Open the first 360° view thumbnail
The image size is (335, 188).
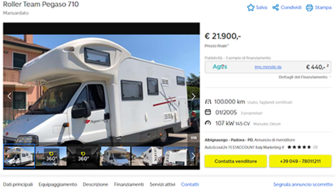click(51, 156)
